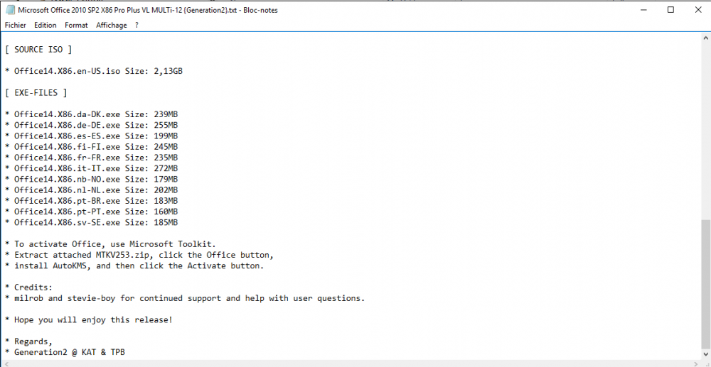Minimize the Bloc-notes window
The height and width of the screenshot is (367, 711).
coord(638,10)
